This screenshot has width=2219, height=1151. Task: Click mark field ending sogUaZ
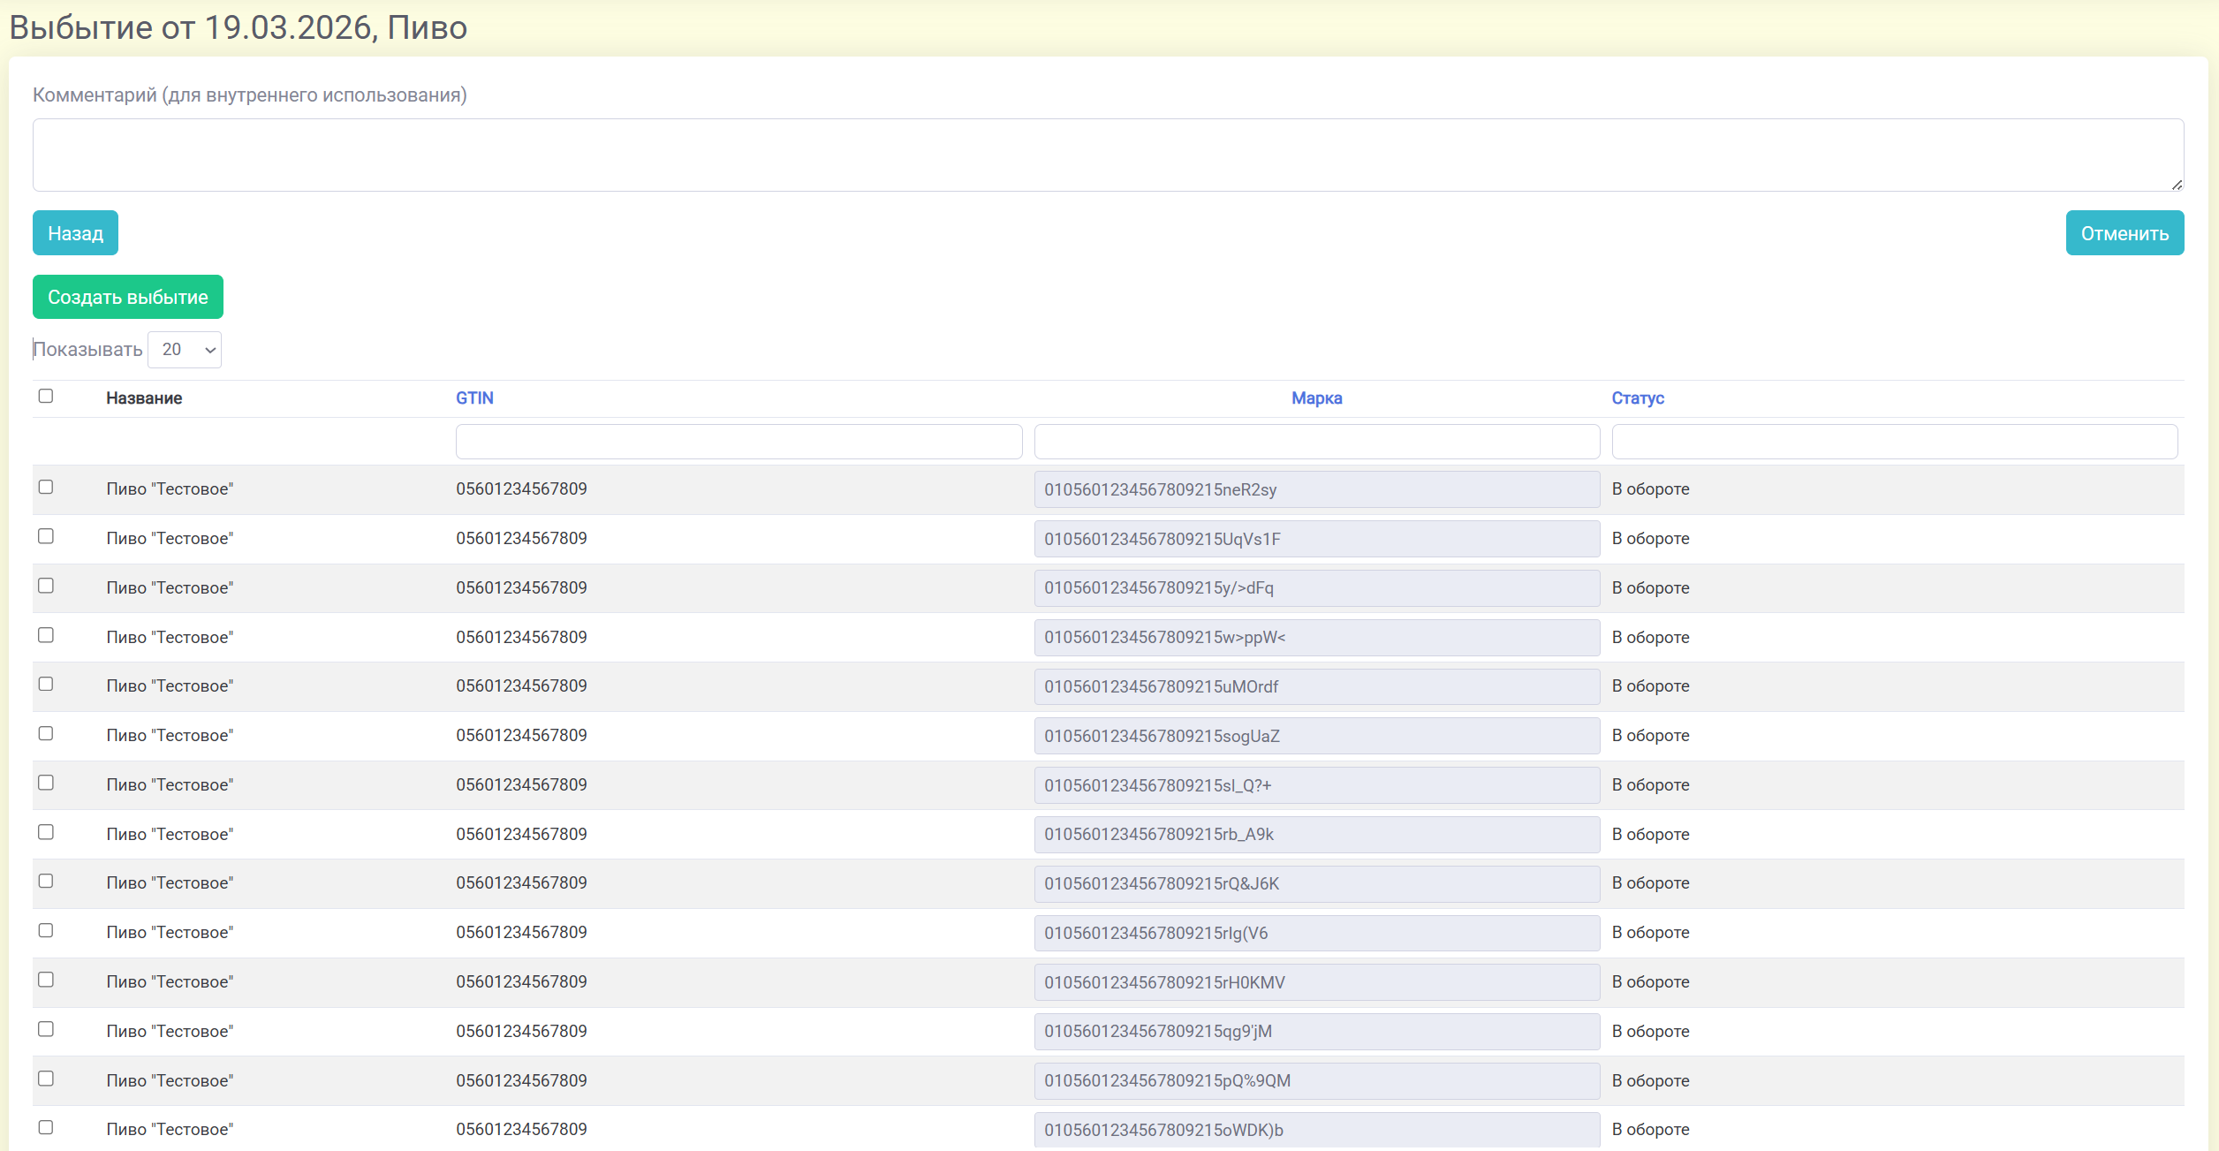(x=1316, y=736)
